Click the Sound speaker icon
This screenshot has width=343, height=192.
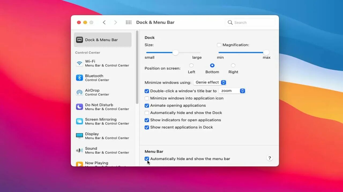pyautogui.click(x=79, y=150)
